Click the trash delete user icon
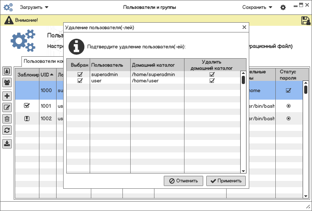 (7, 119)
